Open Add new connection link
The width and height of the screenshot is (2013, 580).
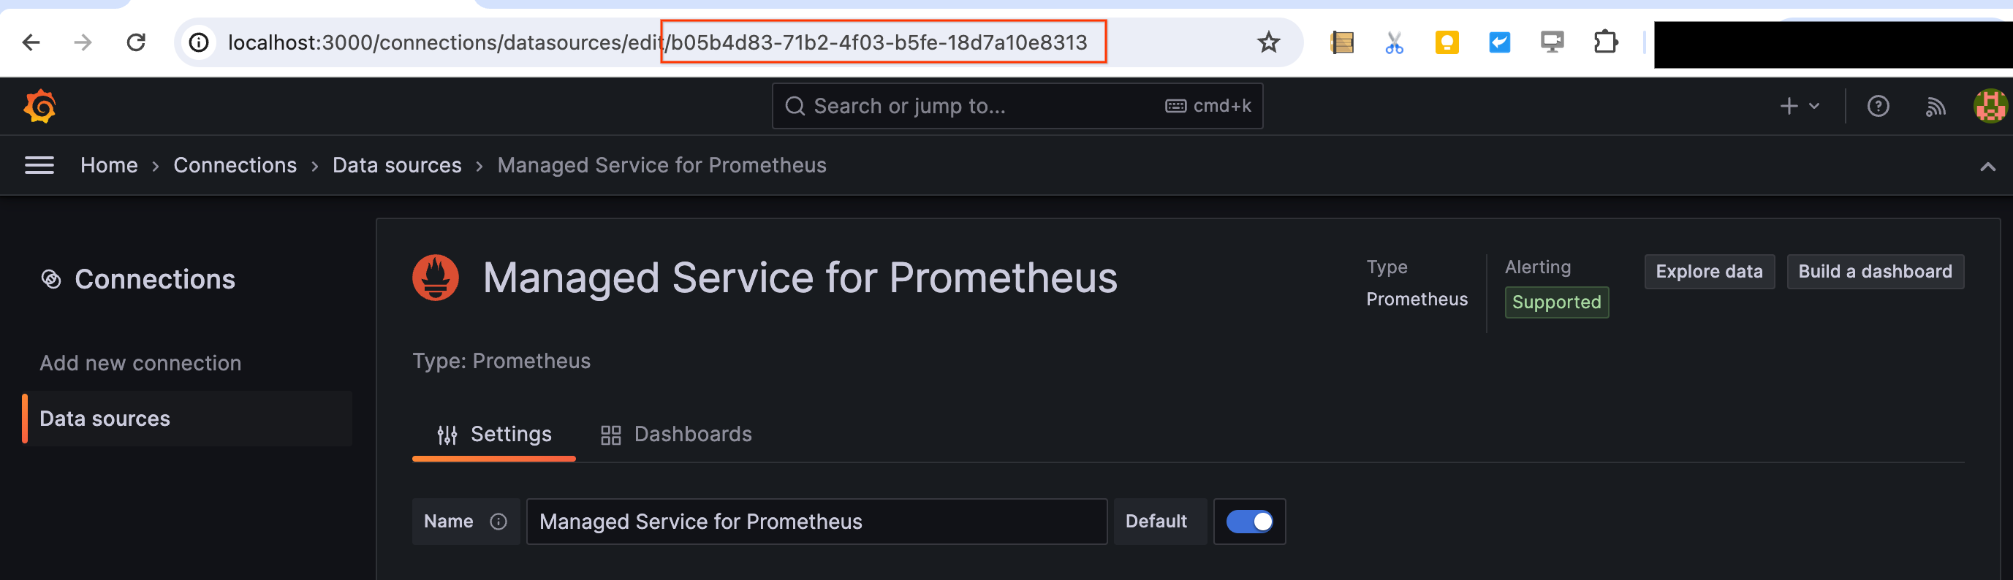point(140,362)
